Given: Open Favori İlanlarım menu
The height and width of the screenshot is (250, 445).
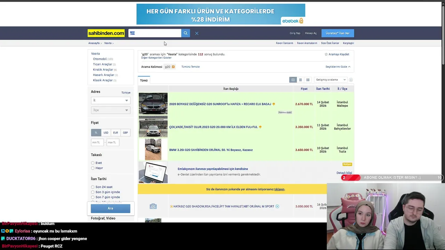Looking at the screenshot, I should [x=284, y=43].
